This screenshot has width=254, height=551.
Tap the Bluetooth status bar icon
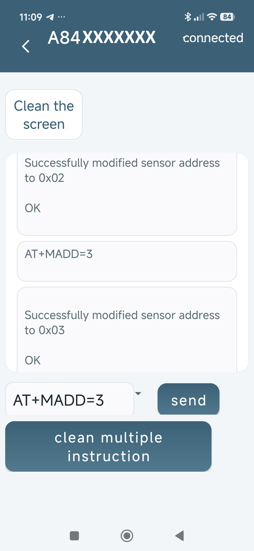188,17
